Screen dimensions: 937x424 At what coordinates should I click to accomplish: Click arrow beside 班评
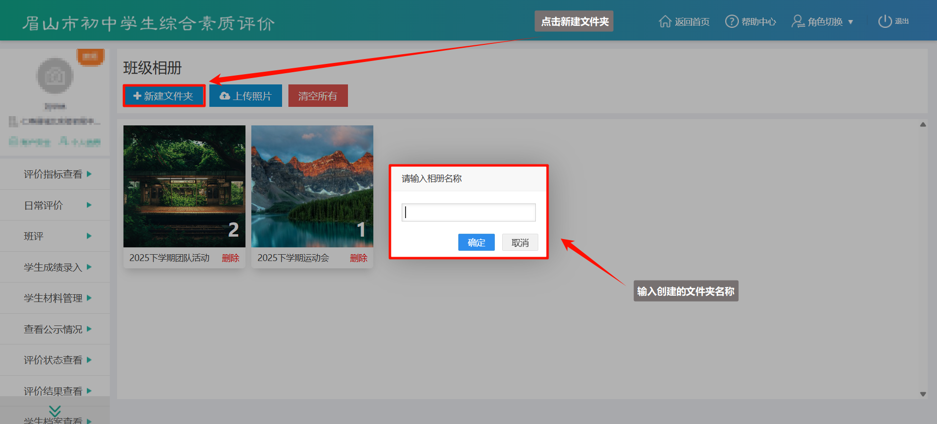pos(89,236)
